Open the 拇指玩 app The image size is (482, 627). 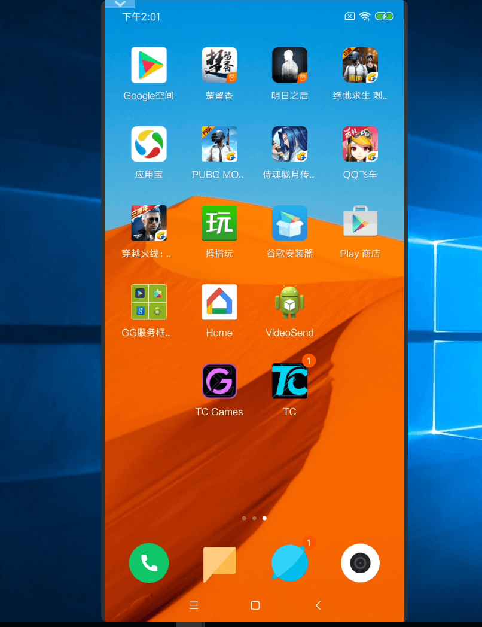point(219,223)
